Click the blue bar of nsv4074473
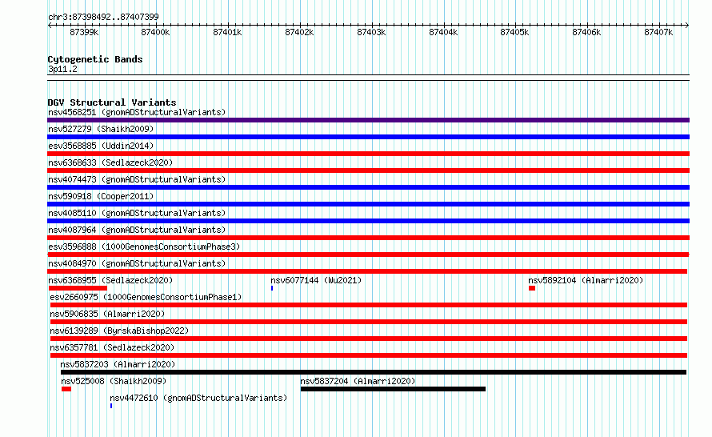Viewport: 712px width, 437px height. pos(368,187)
